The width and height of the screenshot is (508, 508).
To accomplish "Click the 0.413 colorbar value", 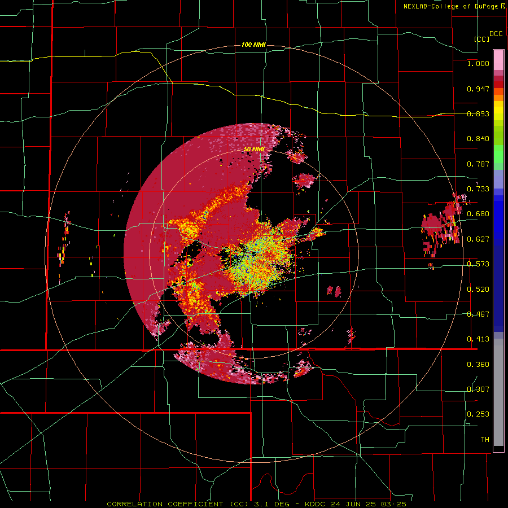I will [478, 339].
